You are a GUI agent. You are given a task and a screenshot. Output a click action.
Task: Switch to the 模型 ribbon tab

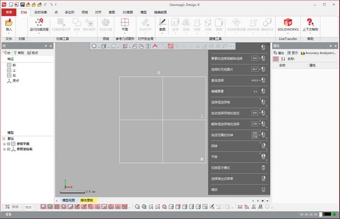143,12
